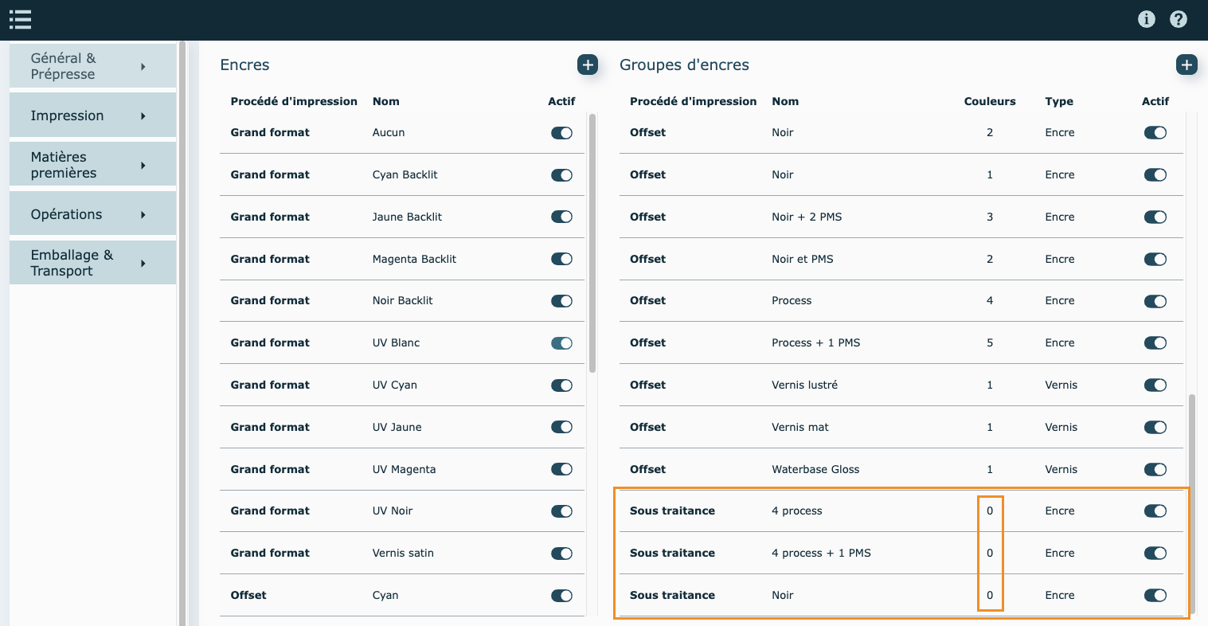Image resolution: width=1208 pixels, height=626 pixels.
Task: Toggle Sous traitance 4 process group
Action: [1155, 511]
